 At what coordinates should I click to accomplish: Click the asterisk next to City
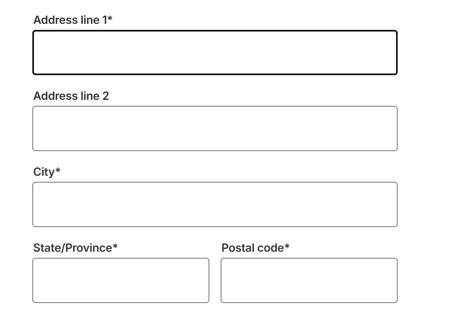58,171
